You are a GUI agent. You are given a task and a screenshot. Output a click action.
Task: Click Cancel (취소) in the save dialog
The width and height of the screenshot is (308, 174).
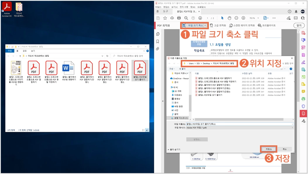pyautogui.click(x=285, y=149)
